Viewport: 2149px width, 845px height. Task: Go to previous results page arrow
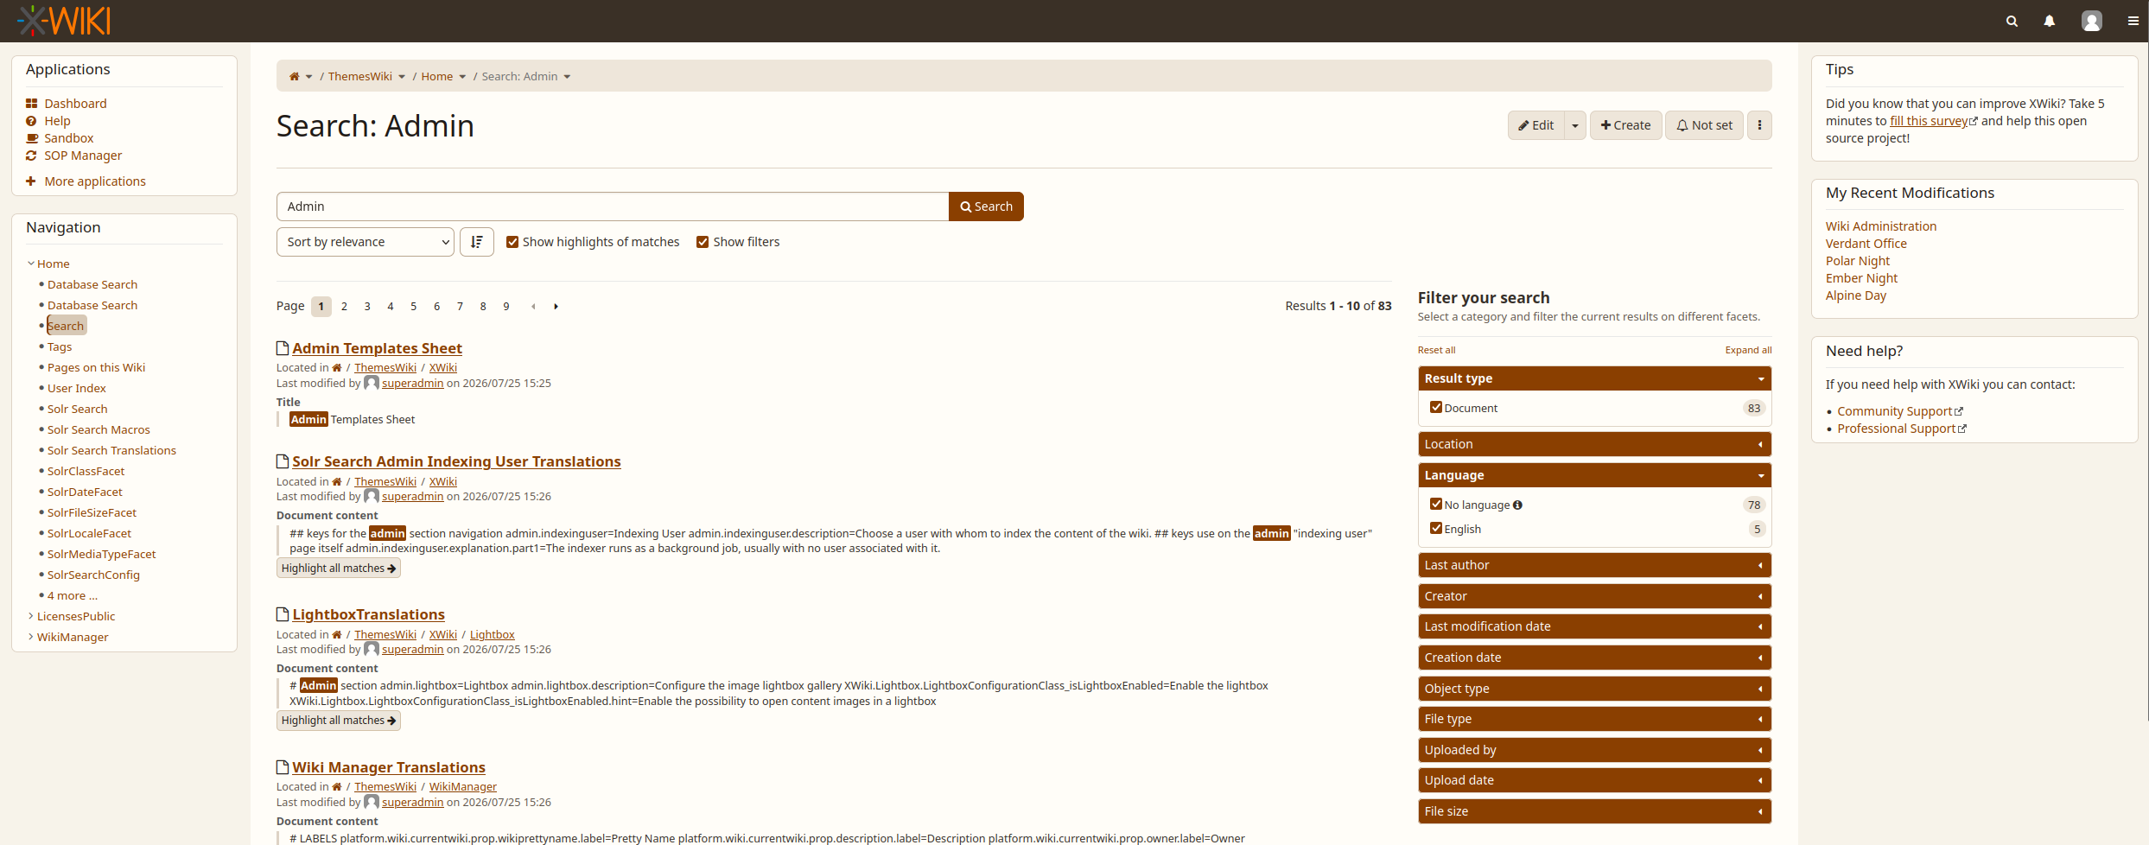pos(533,306)
